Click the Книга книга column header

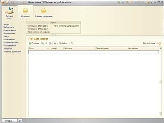tap(143, 49)
